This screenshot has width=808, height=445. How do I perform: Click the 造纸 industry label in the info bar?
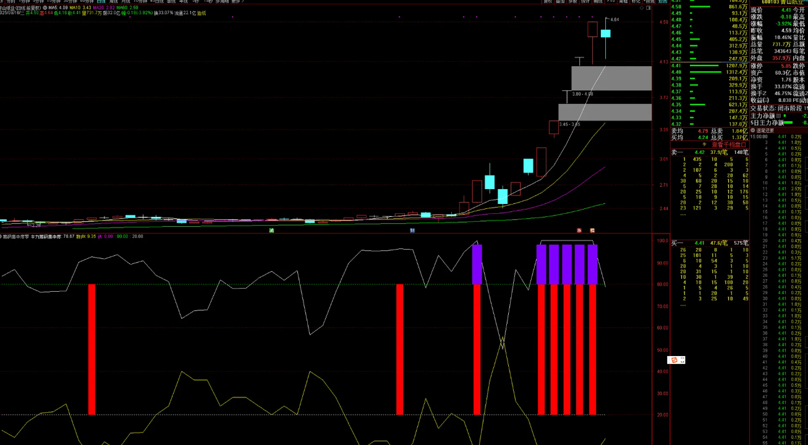pyautogui.click(x=202, y=13)
